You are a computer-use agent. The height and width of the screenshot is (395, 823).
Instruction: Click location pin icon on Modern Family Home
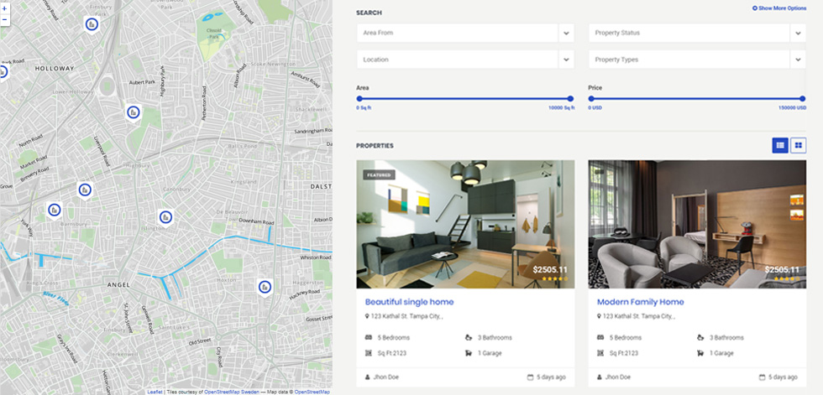[x=600, y=316]
